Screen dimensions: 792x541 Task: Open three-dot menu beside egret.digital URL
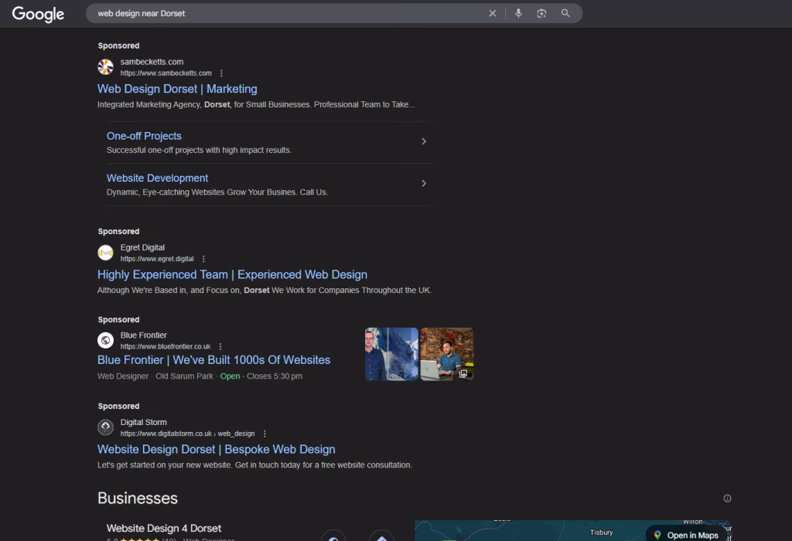coord(203,259)
